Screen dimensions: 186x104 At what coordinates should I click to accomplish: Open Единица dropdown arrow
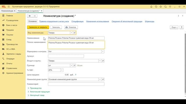coord(71,66)
